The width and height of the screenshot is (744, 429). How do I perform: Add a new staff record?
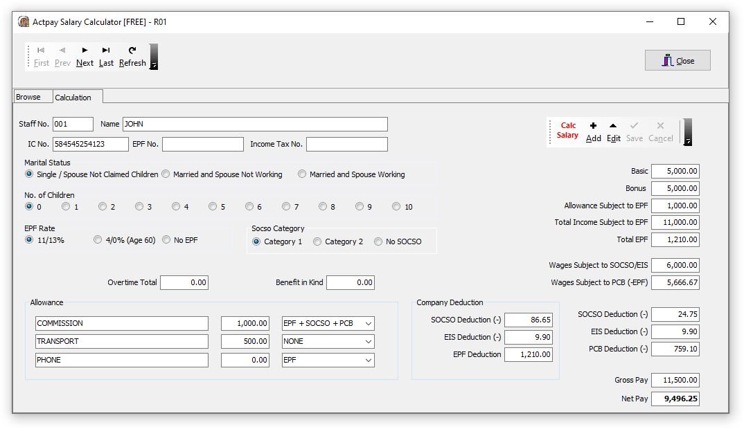593,131
